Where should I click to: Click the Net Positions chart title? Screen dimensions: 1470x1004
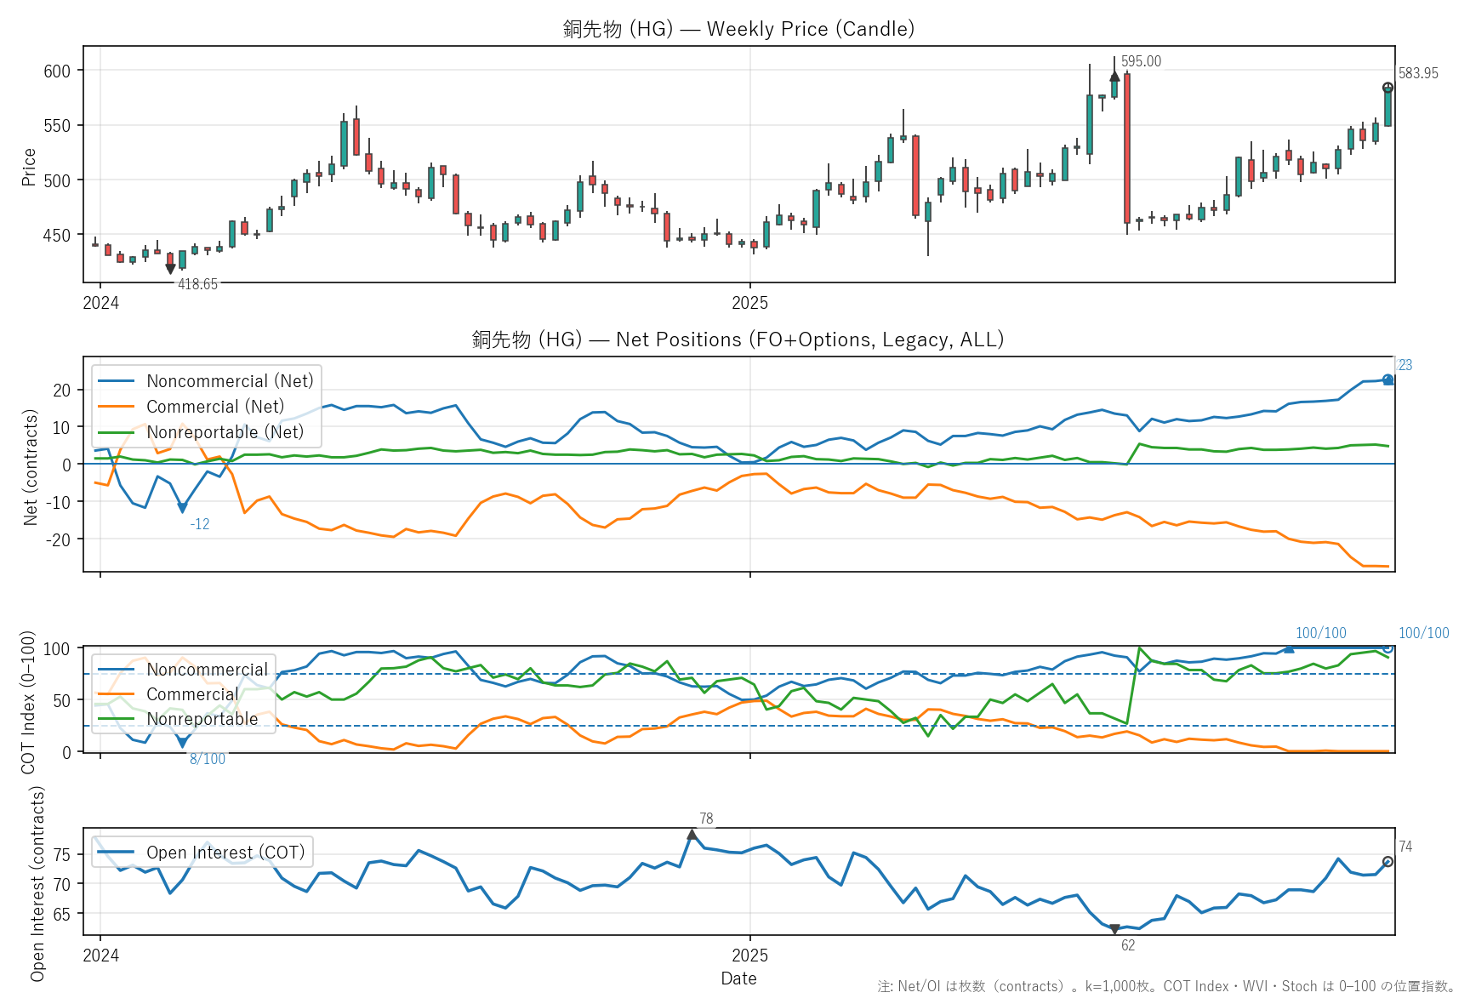click(x=738, y=339)
